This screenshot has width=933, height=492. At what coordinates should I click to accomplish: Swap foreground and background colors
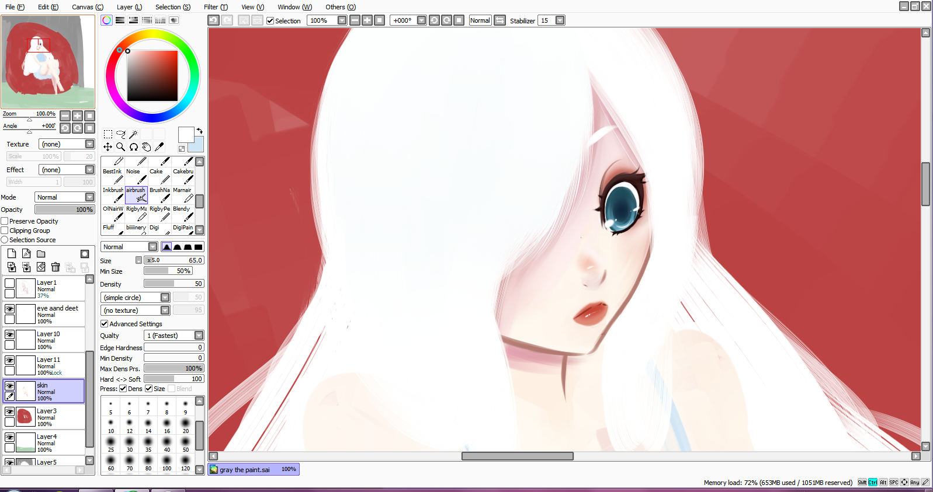(200, 131)
